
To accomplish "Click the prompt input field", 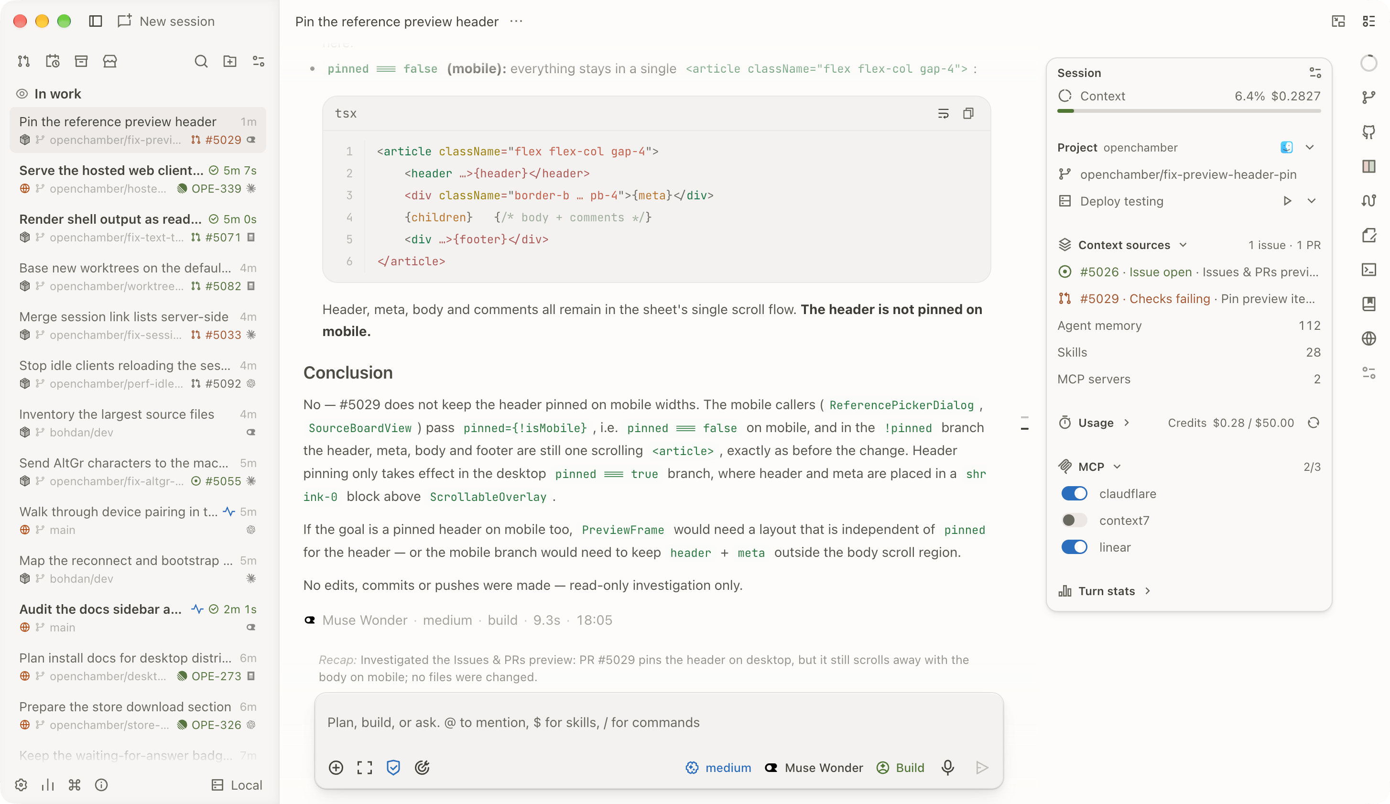I will coord(659,722).
